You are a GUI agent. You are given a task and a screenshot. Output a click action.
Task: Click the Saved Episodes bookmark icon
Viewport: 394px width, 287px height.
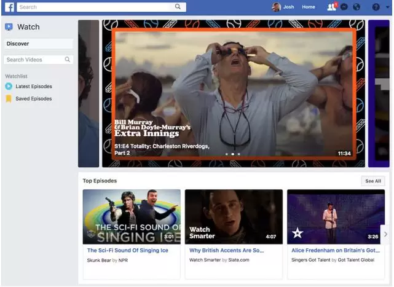[x=9, y=99]
